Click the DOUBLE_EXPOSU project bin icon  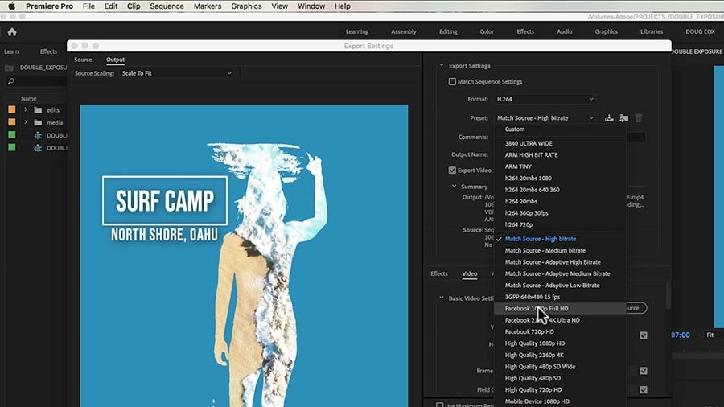click(x=9, y=68)
